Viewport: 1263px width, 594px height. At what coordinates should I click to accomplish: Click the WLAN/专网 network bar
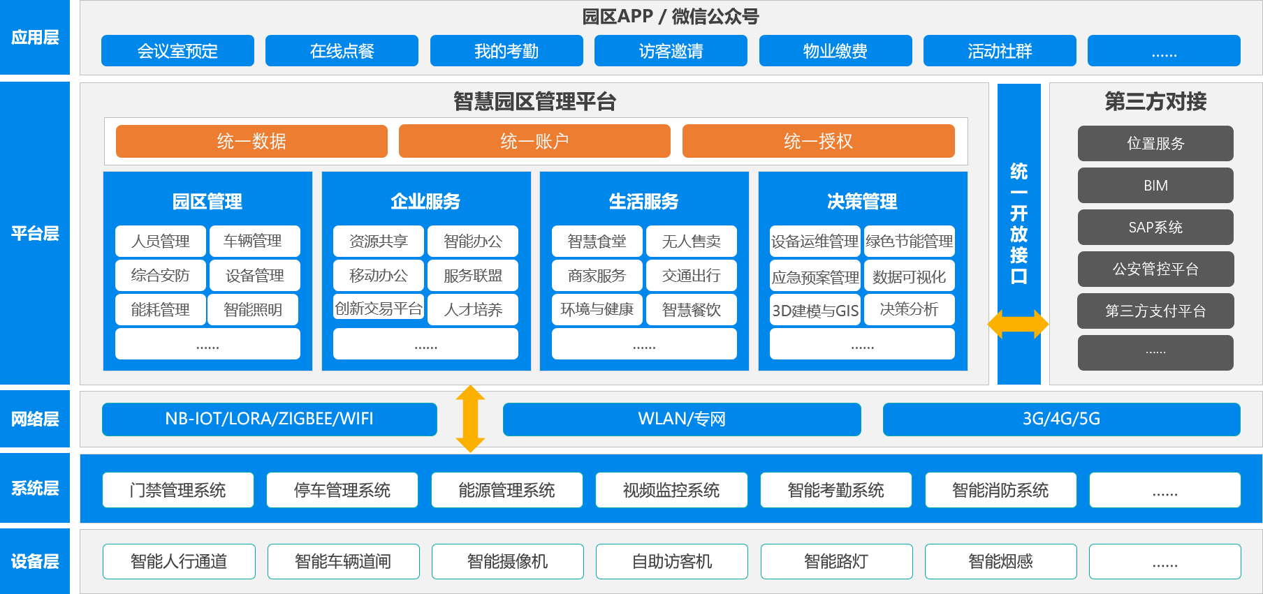click(682, 419)
